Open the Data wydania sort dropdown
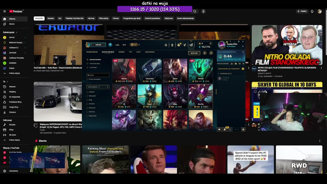This screenshot has width=327, height=184. (x=98, y=87)
